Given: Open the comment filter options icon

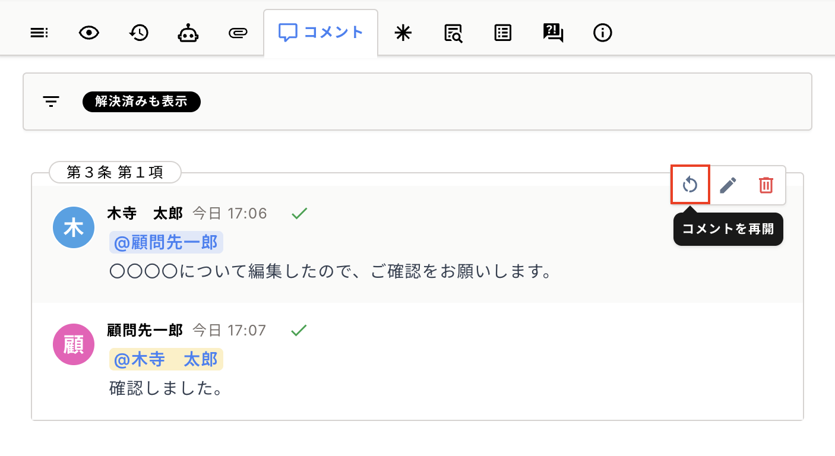Looking at the screenshot, I should tap(51, 102).
